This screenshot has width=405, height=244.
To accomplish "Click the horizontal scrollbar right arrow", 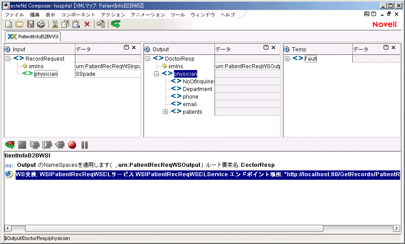I will (x=396, y=228).
